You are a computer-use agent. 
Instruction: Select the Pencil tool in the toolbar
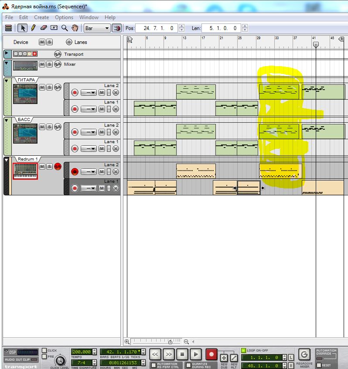pos(33,28)
